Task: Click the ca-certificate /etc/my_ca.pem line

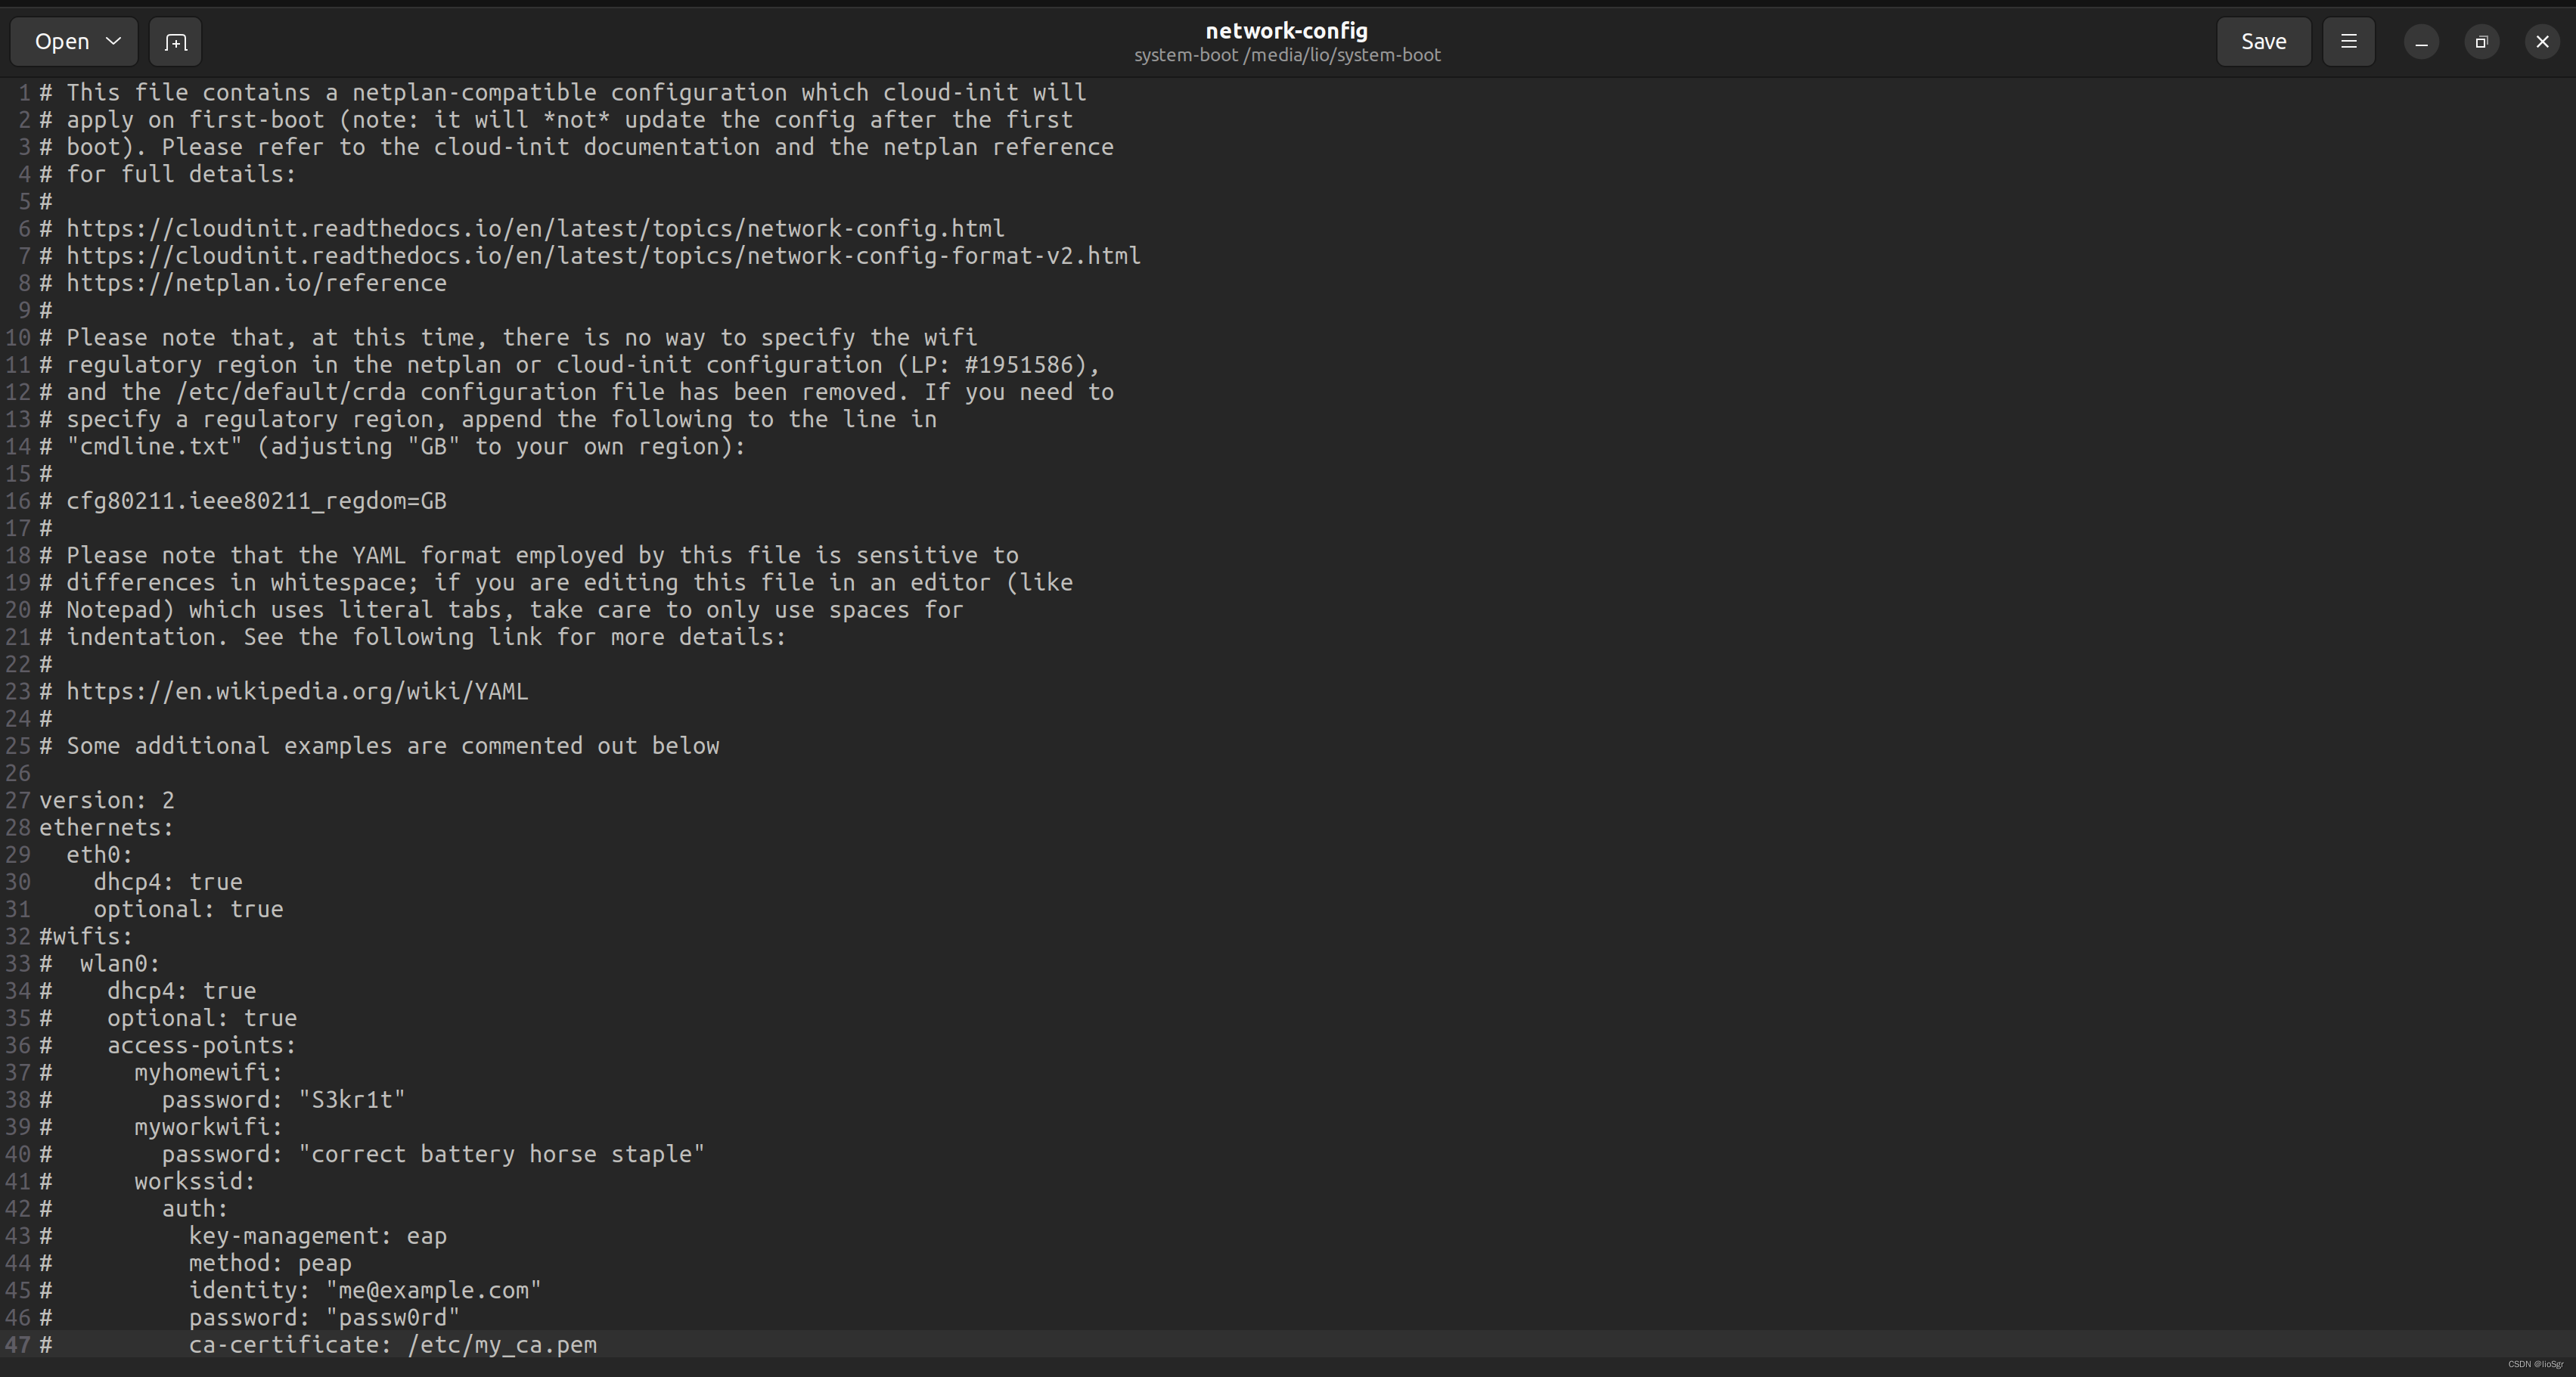Action: [x=392, y=1345]
